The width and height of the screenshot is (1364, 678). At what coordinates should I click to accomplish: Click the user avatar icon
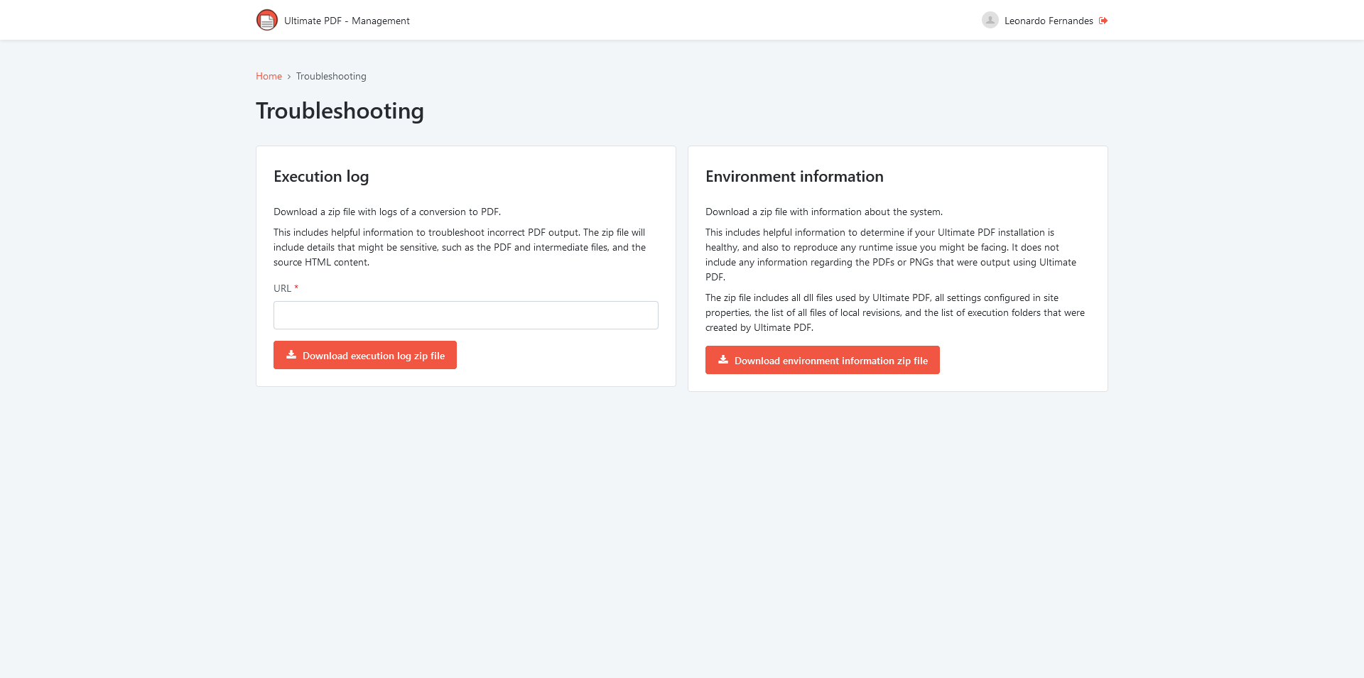[x=990, y=20]
